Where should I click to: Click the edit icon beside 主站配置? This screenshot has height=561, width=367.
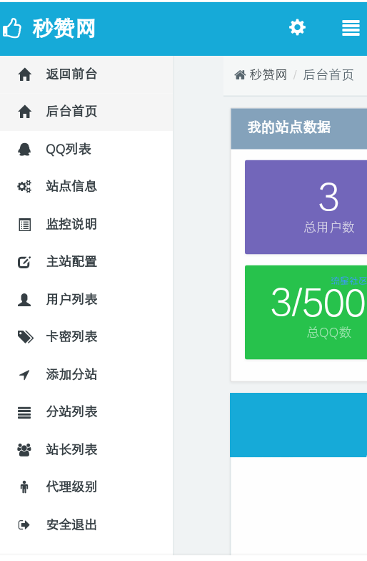tap(24, 262)
